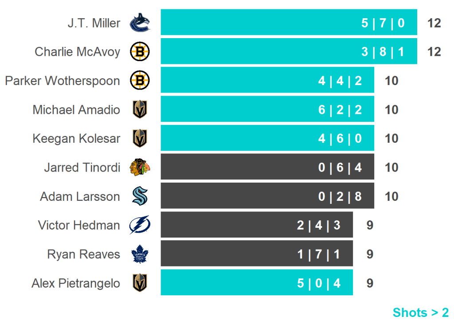Screen dimensions: 454x324
Task: Click the Shots > 2 legend label
Action: coord(420,312)
